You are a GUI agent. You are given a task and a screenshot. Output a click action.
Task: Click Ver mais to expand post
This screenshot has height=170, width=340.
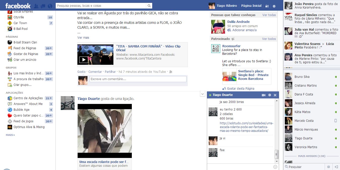pos(83,38)
